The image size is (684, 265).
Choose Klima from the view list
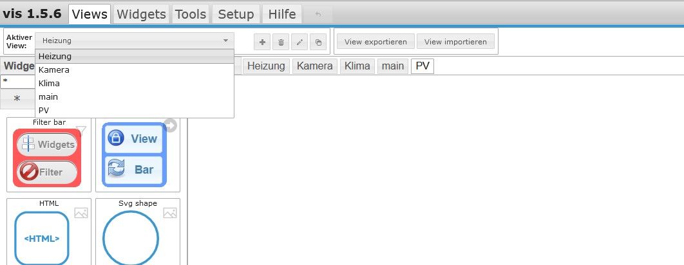[50, 83]
